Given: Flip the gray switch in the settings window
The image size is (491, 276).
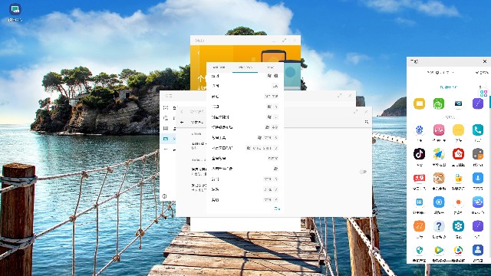Looking at the screenshot, I should point(363,172).
